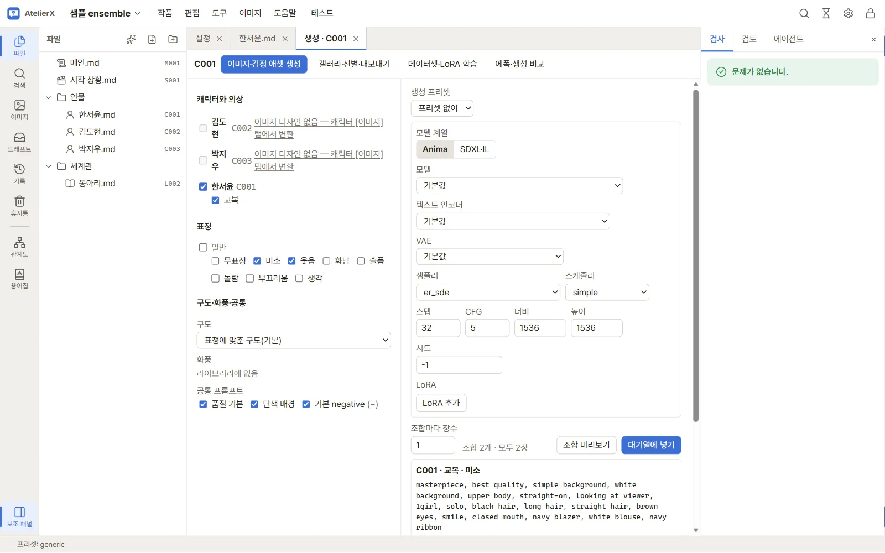Open the 휴지통 trash sidebar icon
Screen dimensions: 885x553
pyautogui.click(x=19, y=206)
